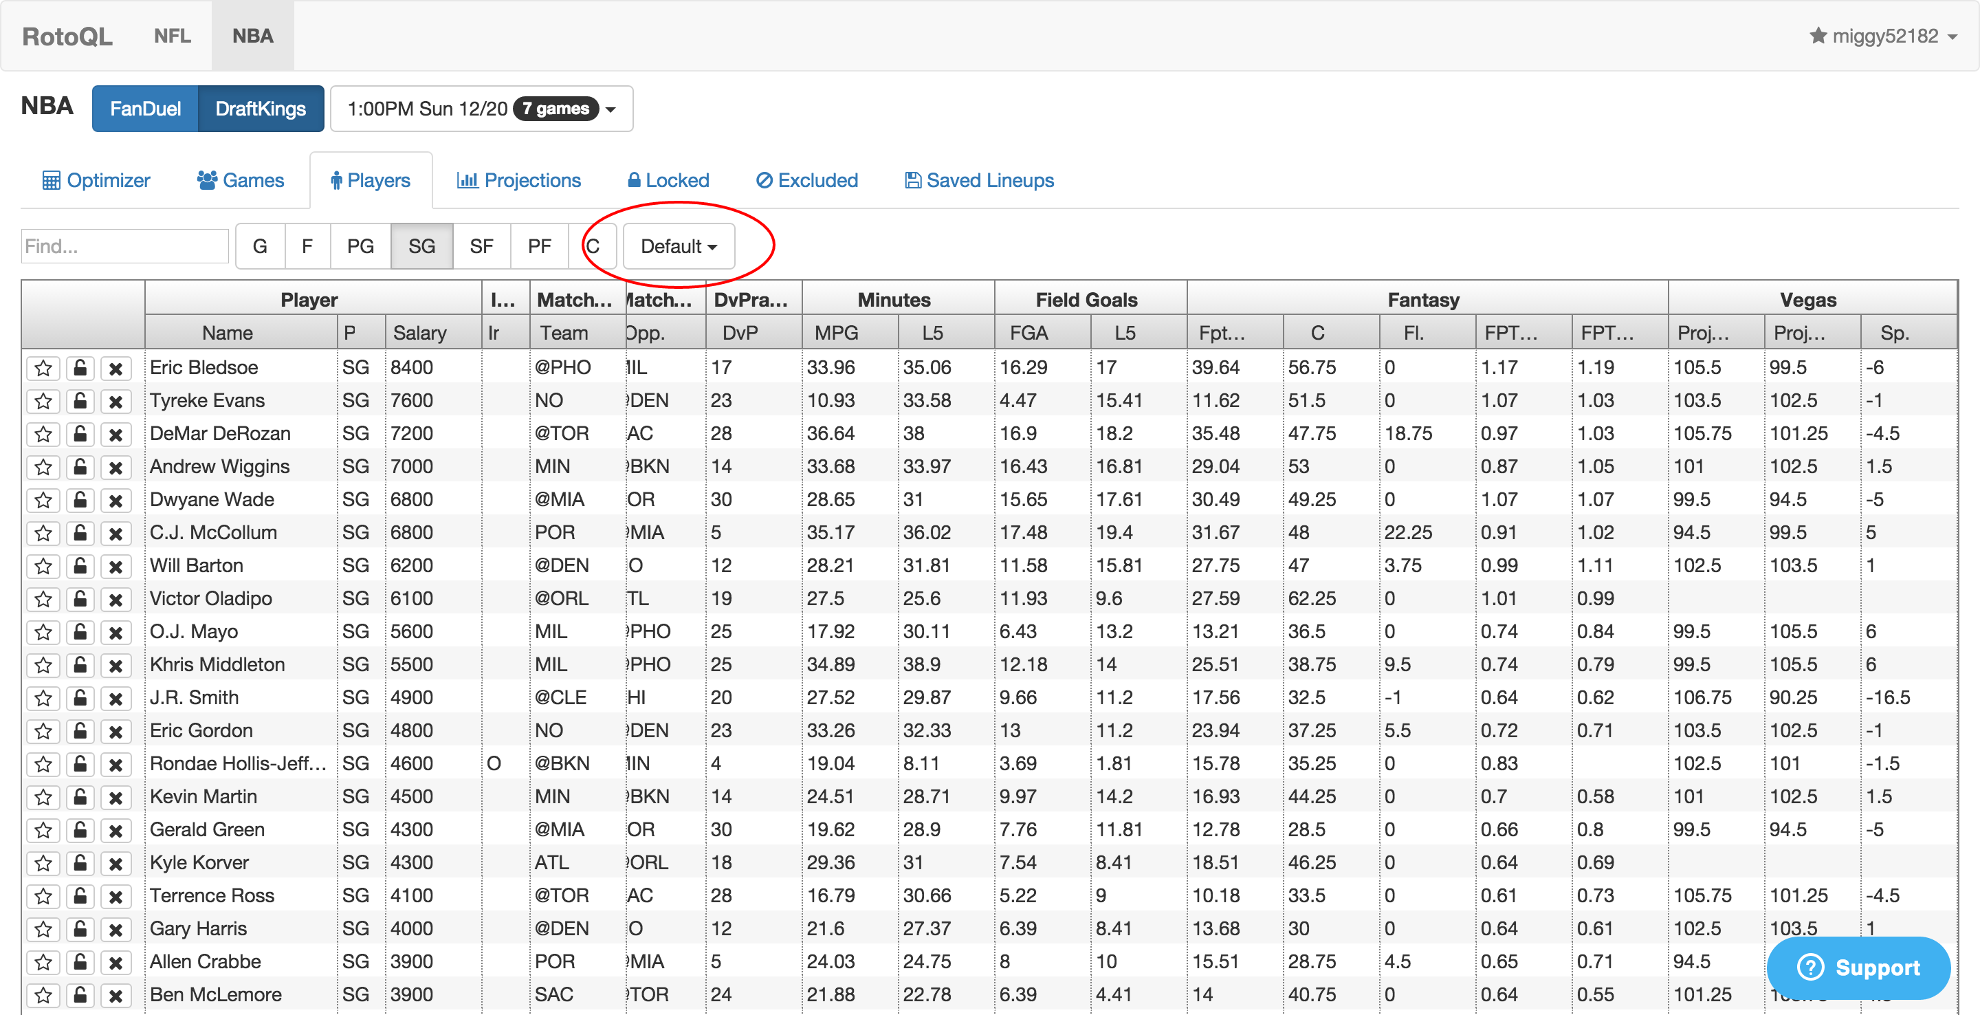Screen dimensions: 1980x1015
Task: Star Eric Bledsoe as favorite
Action: [44, 367]
